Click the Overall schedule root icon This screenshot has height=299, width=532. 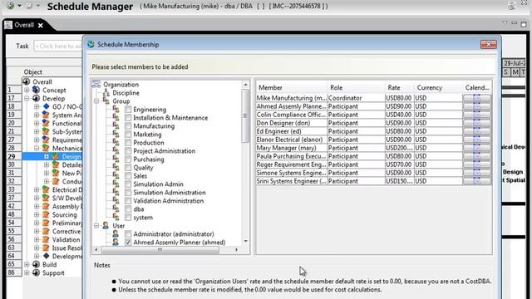click(26, 81)
